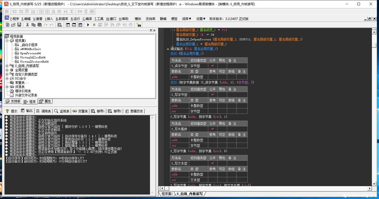Click the Find magnifier toolbar icon
Viewport: 379px width, 199px height.
coord(59,25)
